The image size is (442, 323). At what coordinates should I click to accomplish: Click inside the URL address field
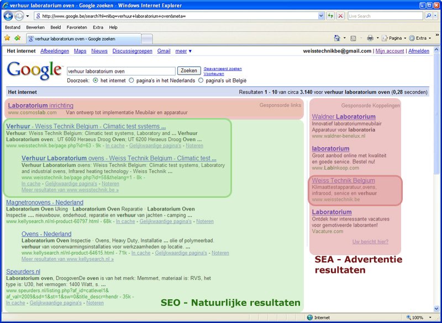click(179, 16)
